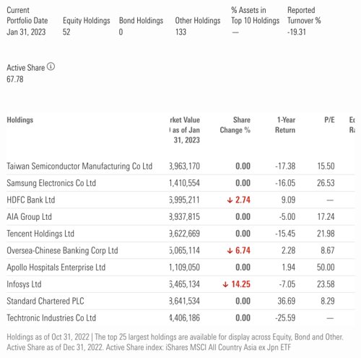Sort by Holdings column header
The width and height of the screenshot is (361, 358).
coord(20,120)
